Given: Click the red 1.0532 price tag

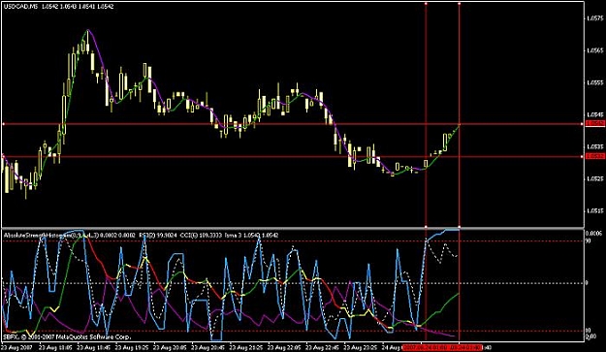Looking at the screenshot, I should 594,156.
